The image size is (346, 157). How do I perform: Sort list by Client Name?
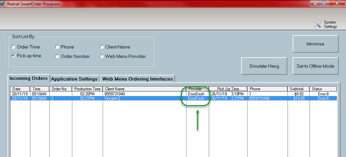point(115,47)
